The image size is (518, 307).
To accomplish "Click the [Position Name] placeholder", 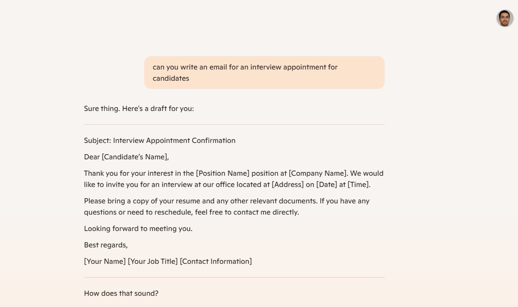I will click(x=222, y=174).
